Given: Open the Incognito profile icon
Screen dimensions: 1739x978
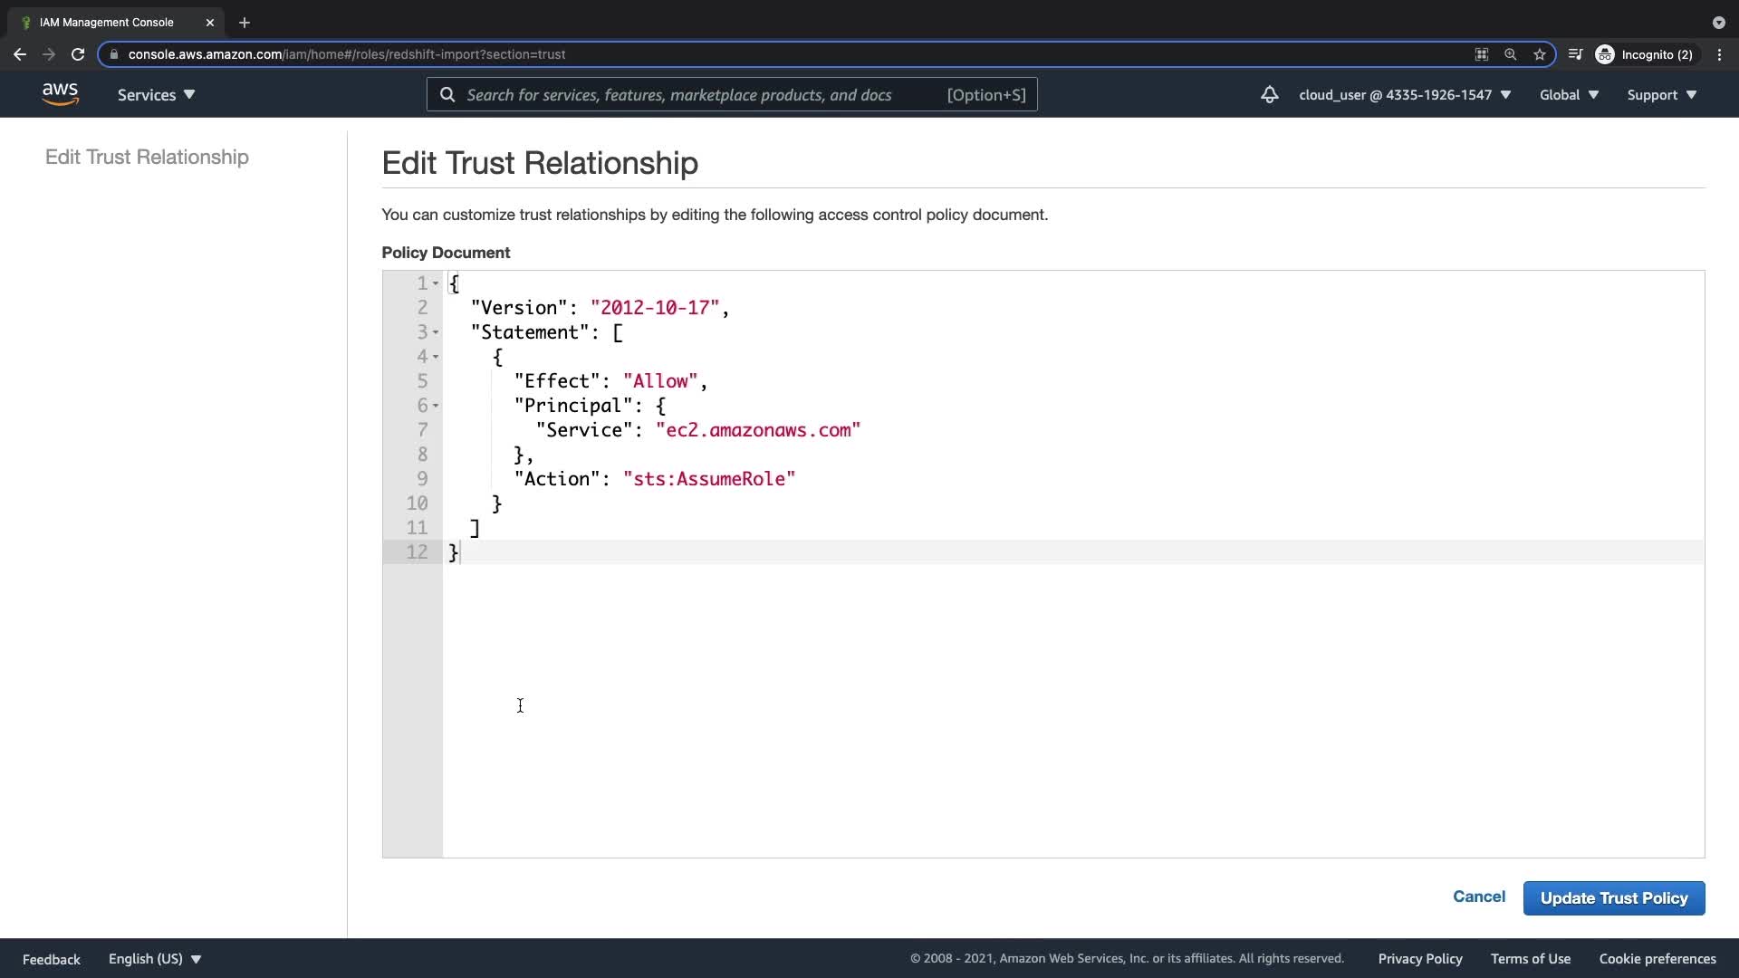Looking at the screenshot, I should 1605,54.
